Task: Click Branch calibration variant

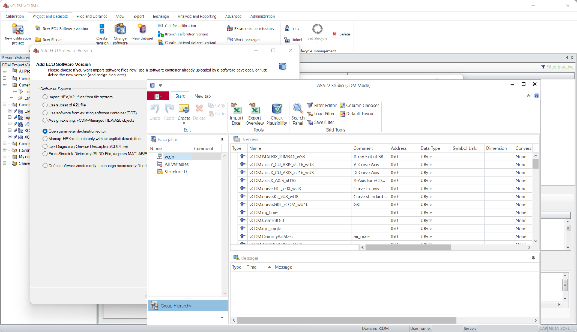Action: pyautogui.click(x=183, y=34)
